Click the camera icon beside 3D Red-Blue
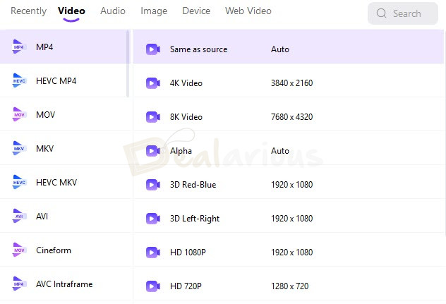This screenshot has width=446, height=304. click(x=153, y=185)
